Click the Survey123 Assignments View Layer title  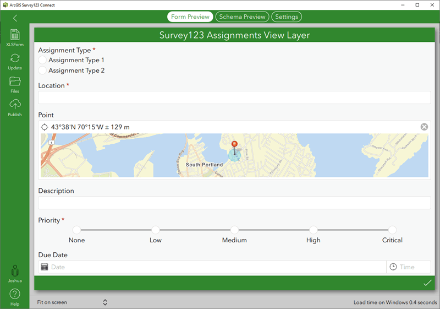[235, 35]
